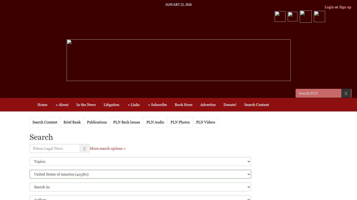The width and height of the screenshot is (357, 200).
Task: Click the magnifier icon in Search PLN box
Action: pyautogui.click(x=346, y=93)
